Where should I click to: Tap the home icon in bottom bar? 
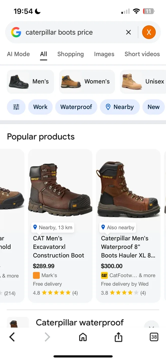[x=83, y=337]
